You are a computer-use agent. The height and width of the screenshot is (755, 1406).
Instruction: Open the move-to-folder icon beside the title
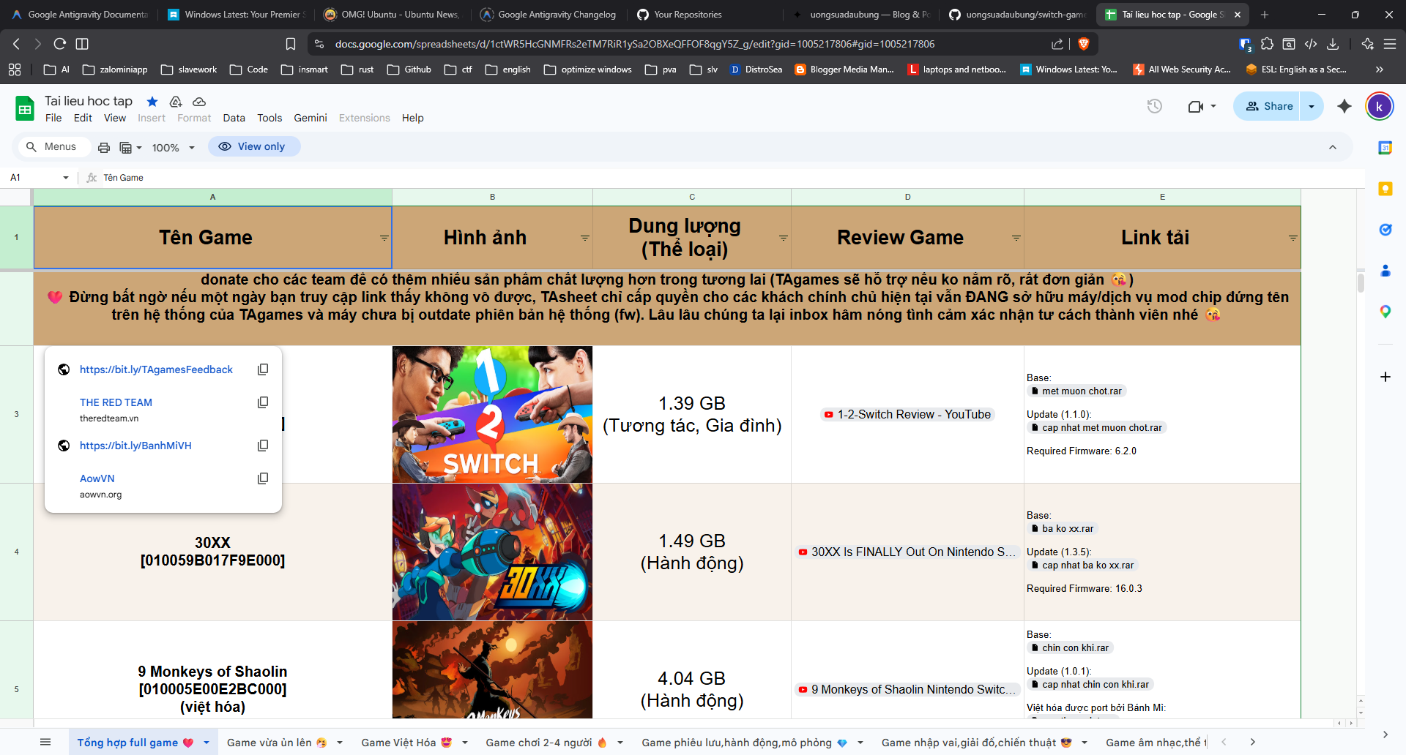tap(176, 102)
